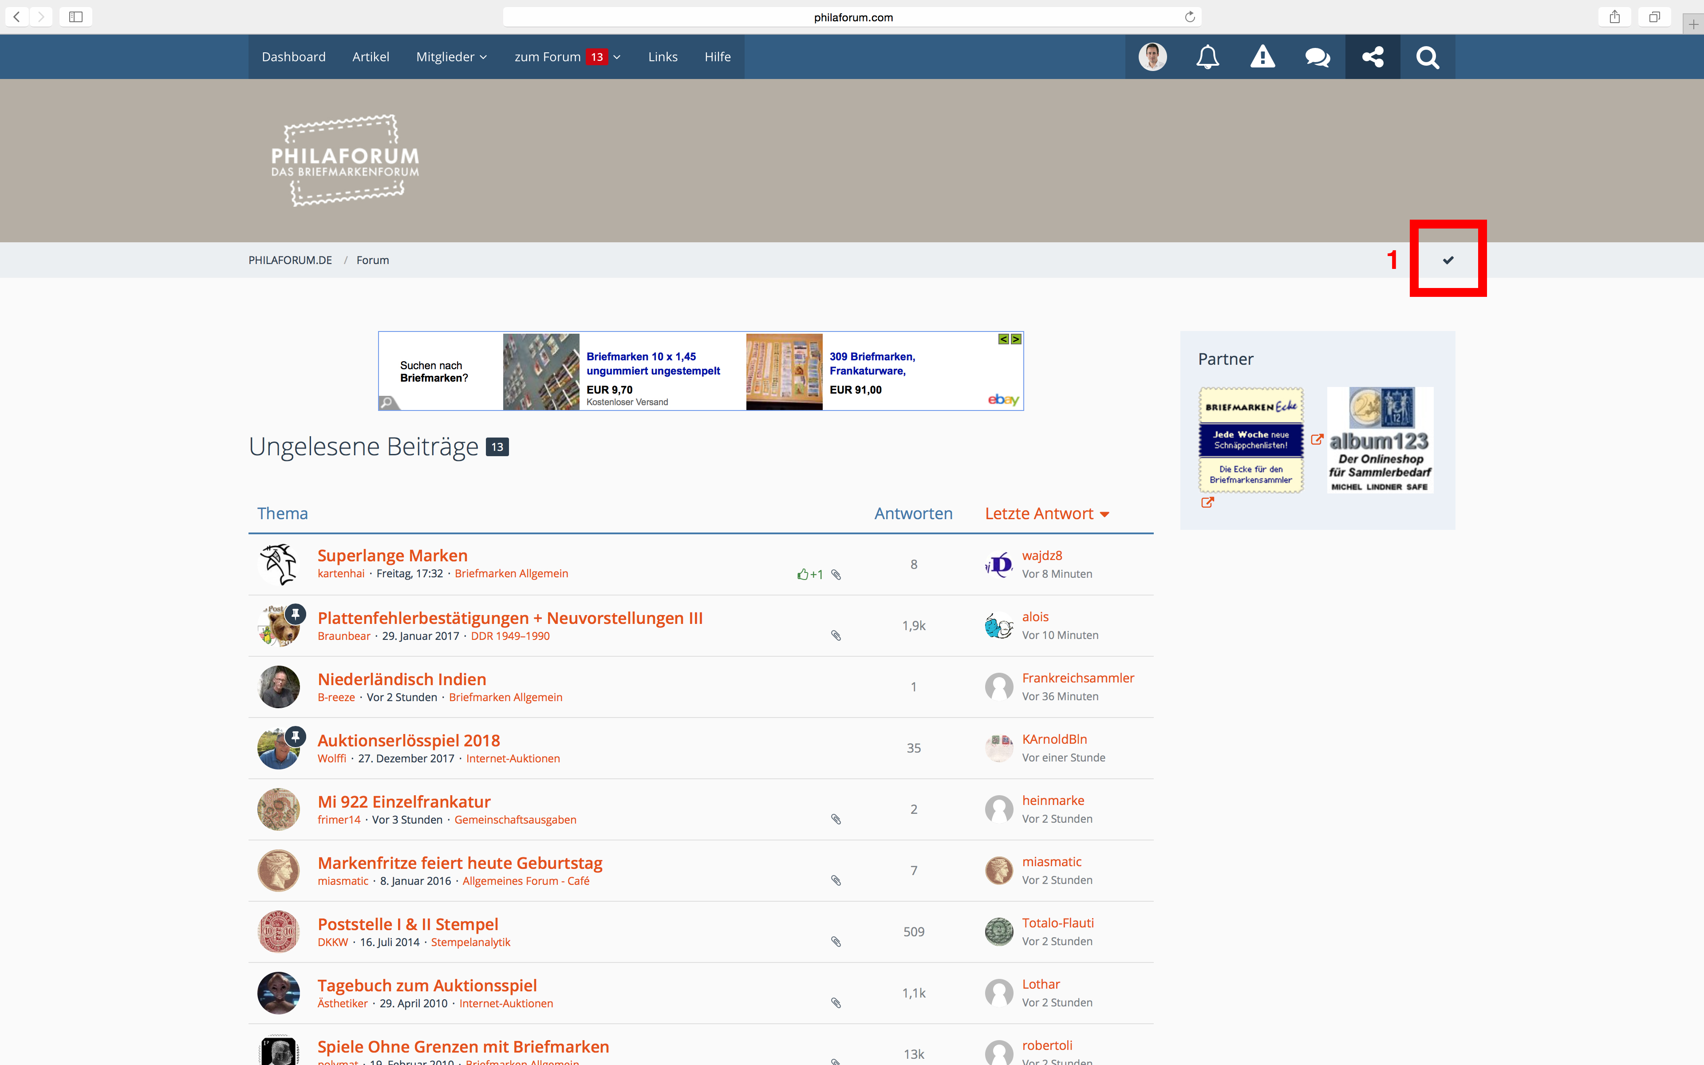The image size is (1704, 1065).
Task: Toggle Letzte Antwort sort order arrow
Action: pos(1105,514)
